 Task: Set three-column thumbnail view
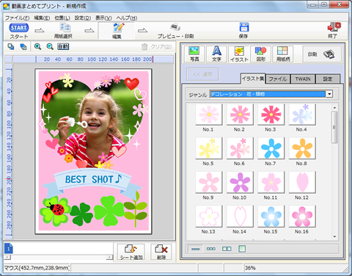(x=211, y=249)
